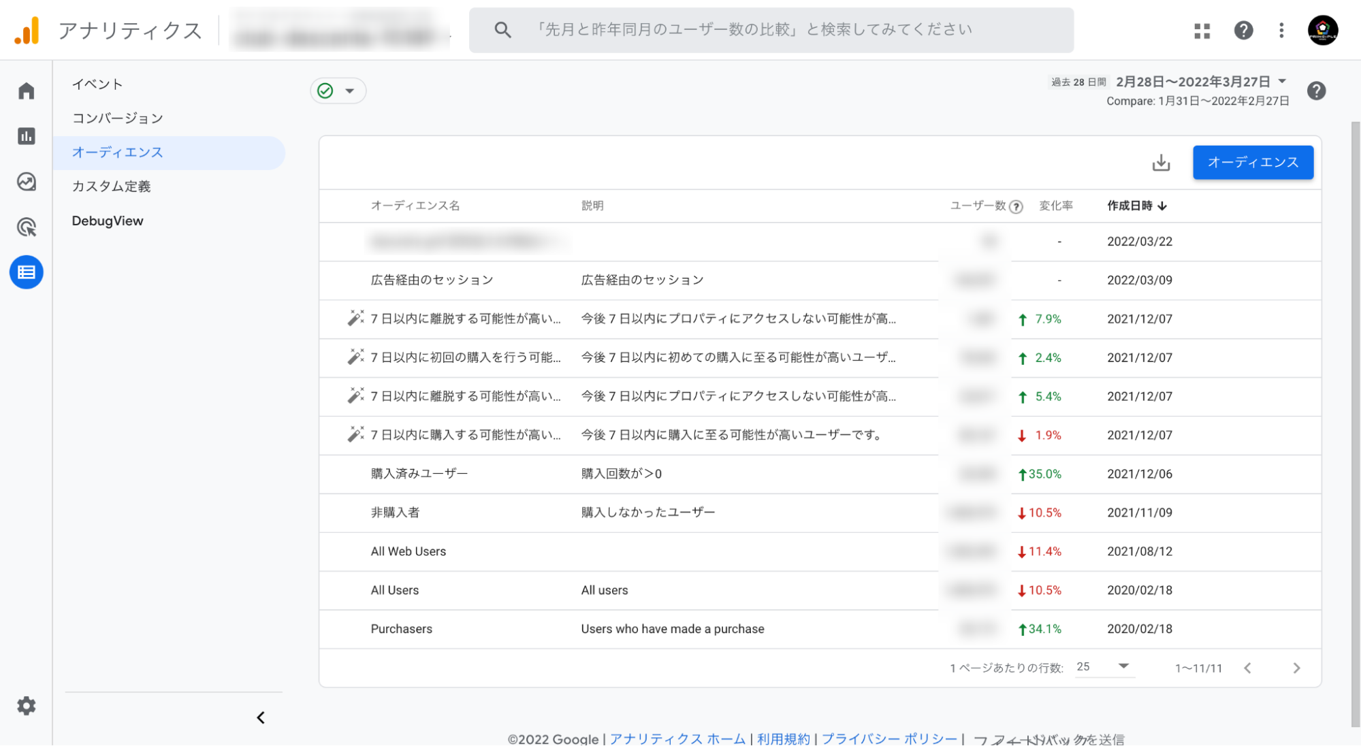Click the blue オーディエンス button
Viewport: 1361px width, 746px height.
point(1253,163)
